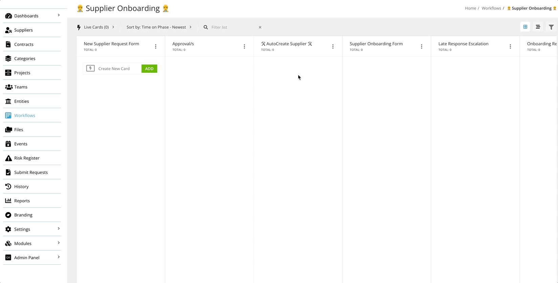This screenshot has width=558, height=283.
Task: Expand the Dashboards submenu arrow
Action: point(59,15)
